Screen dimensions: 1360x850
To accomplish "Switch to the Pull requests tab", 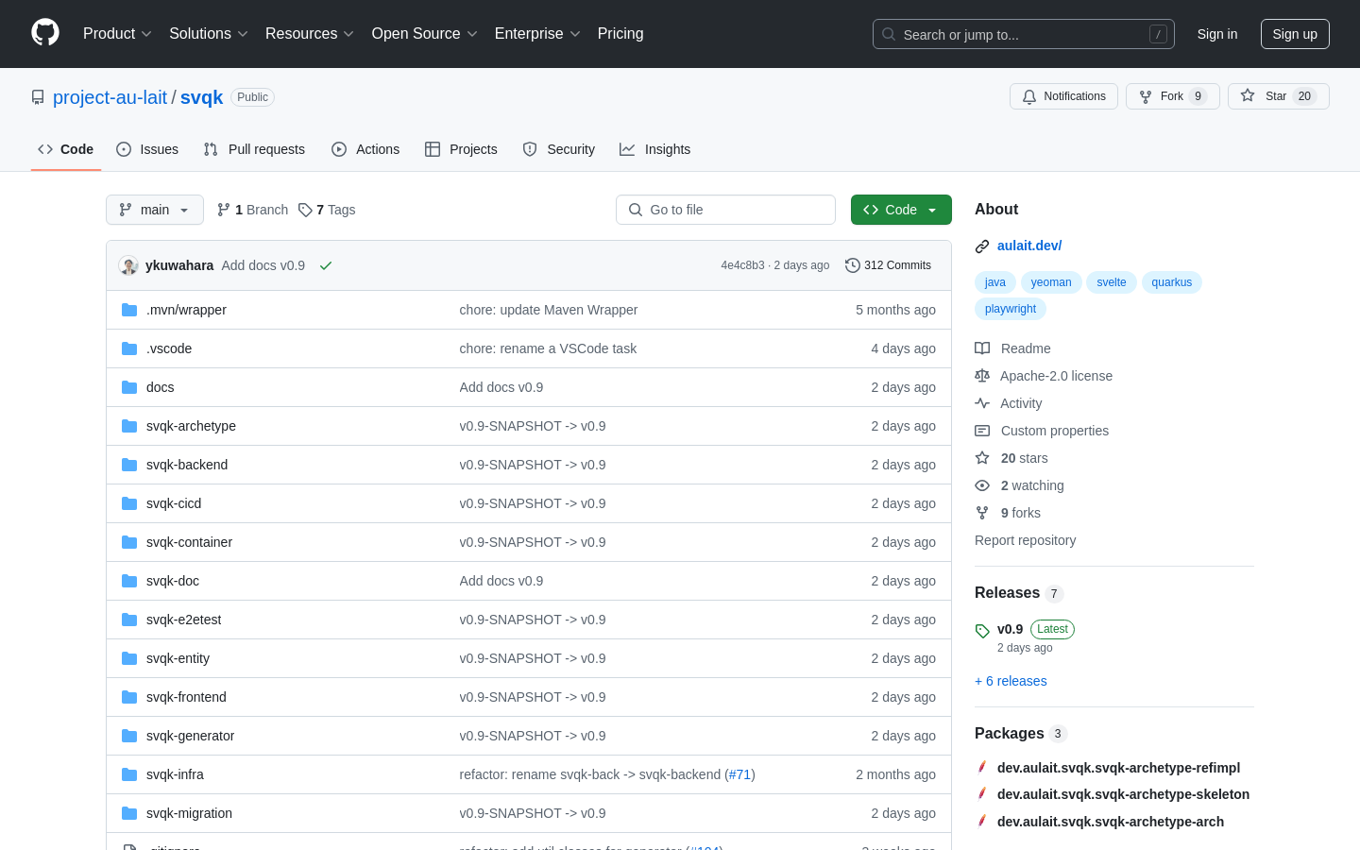I will [x=254, y=149].
